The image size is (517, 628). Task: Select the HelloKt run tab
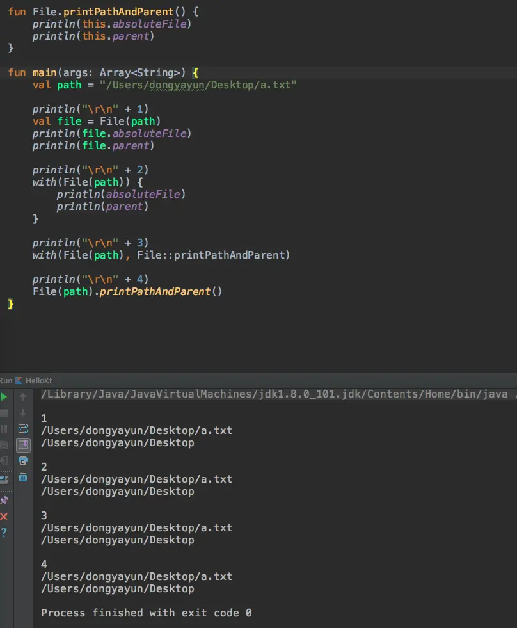(x=38, y=380)
